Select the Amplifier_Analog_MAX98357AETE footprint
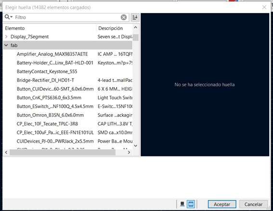The height and width of the screenshot is (211, 273). 52,54
